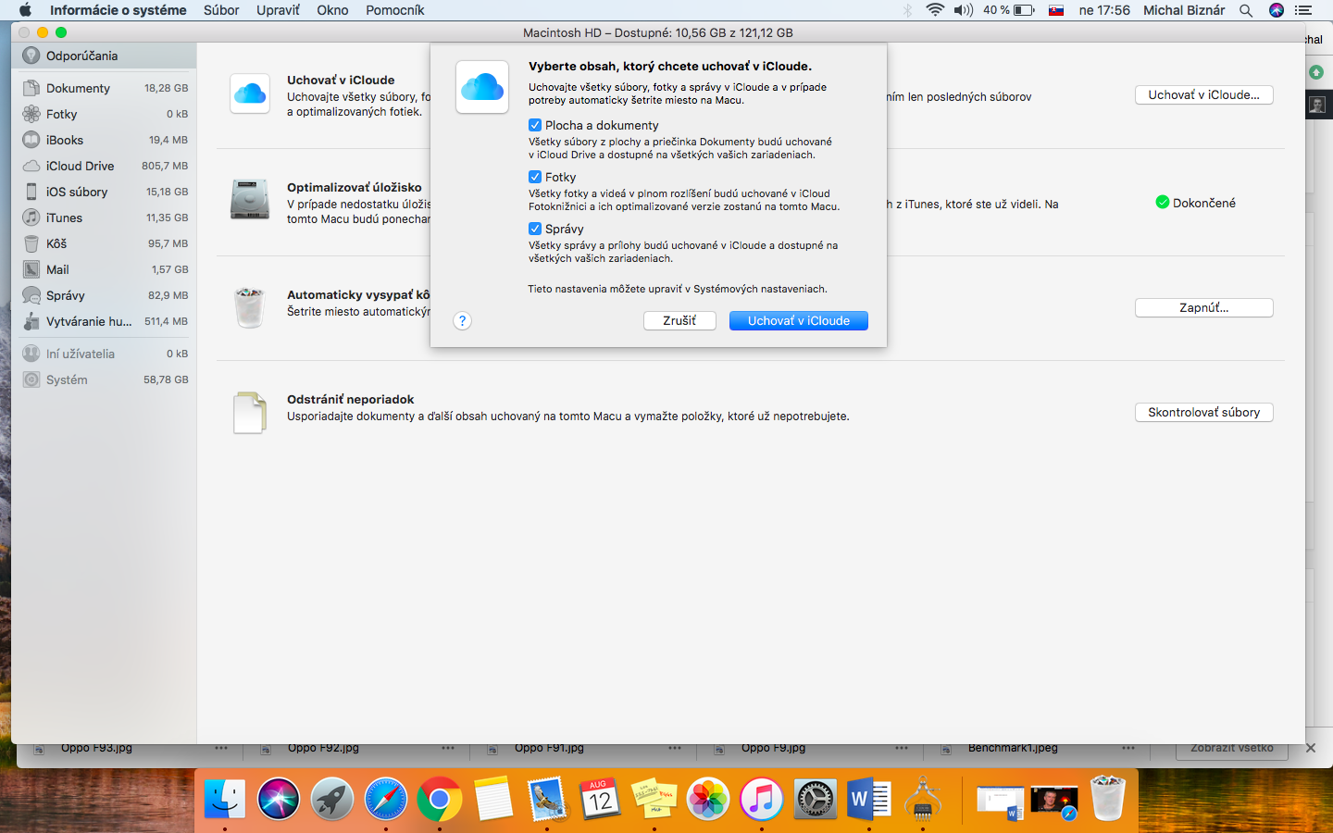The height and width of the screenshot is (833, 1333).
Task: Click the Siri icon in menu bar
Action: pyautogui.click(x=1277, y=10)
